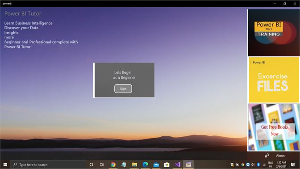Launch Google Chrome from the taskbar
Image resolution: width=300 pixels, height=169 pixels.
113,165
